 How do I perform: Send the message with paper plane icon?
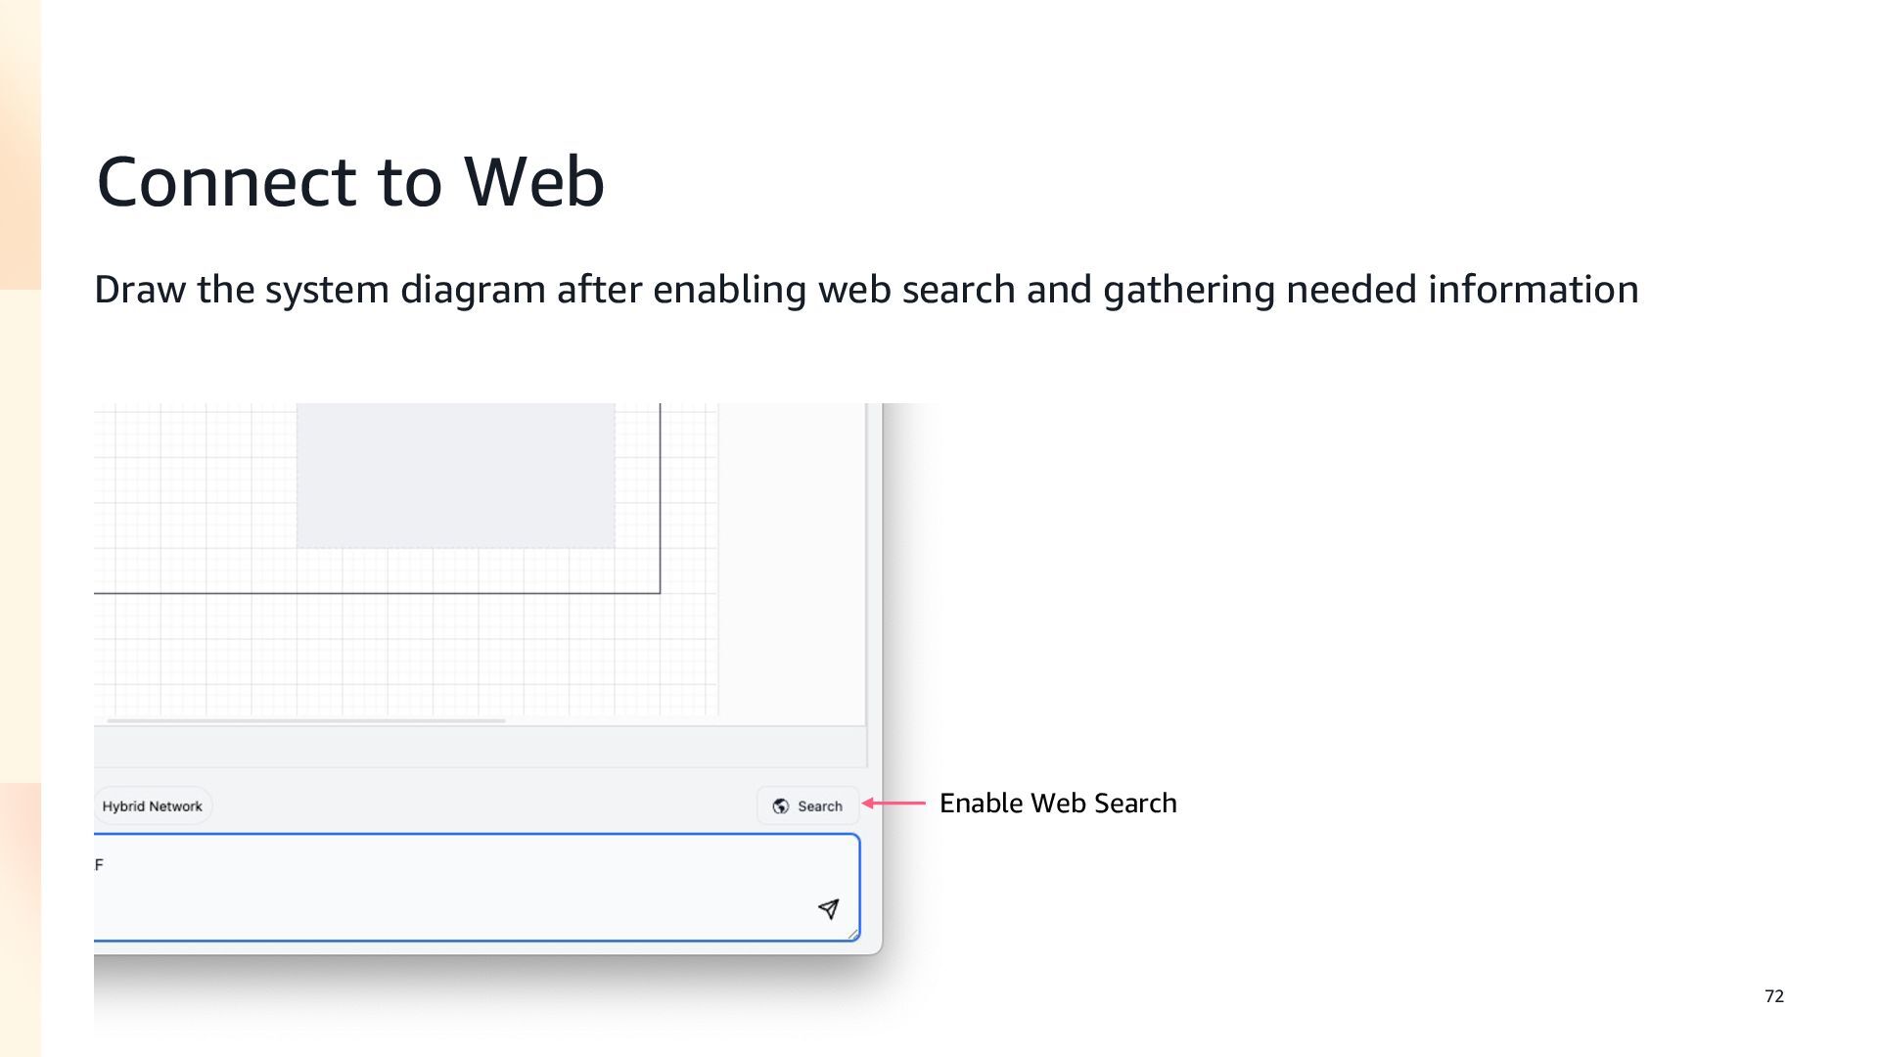click(828, 909)
